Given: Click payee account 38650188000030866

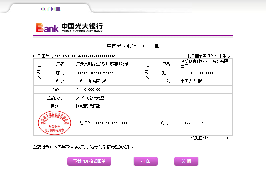Looking at the screenshot, I should (x=197, y=73).
